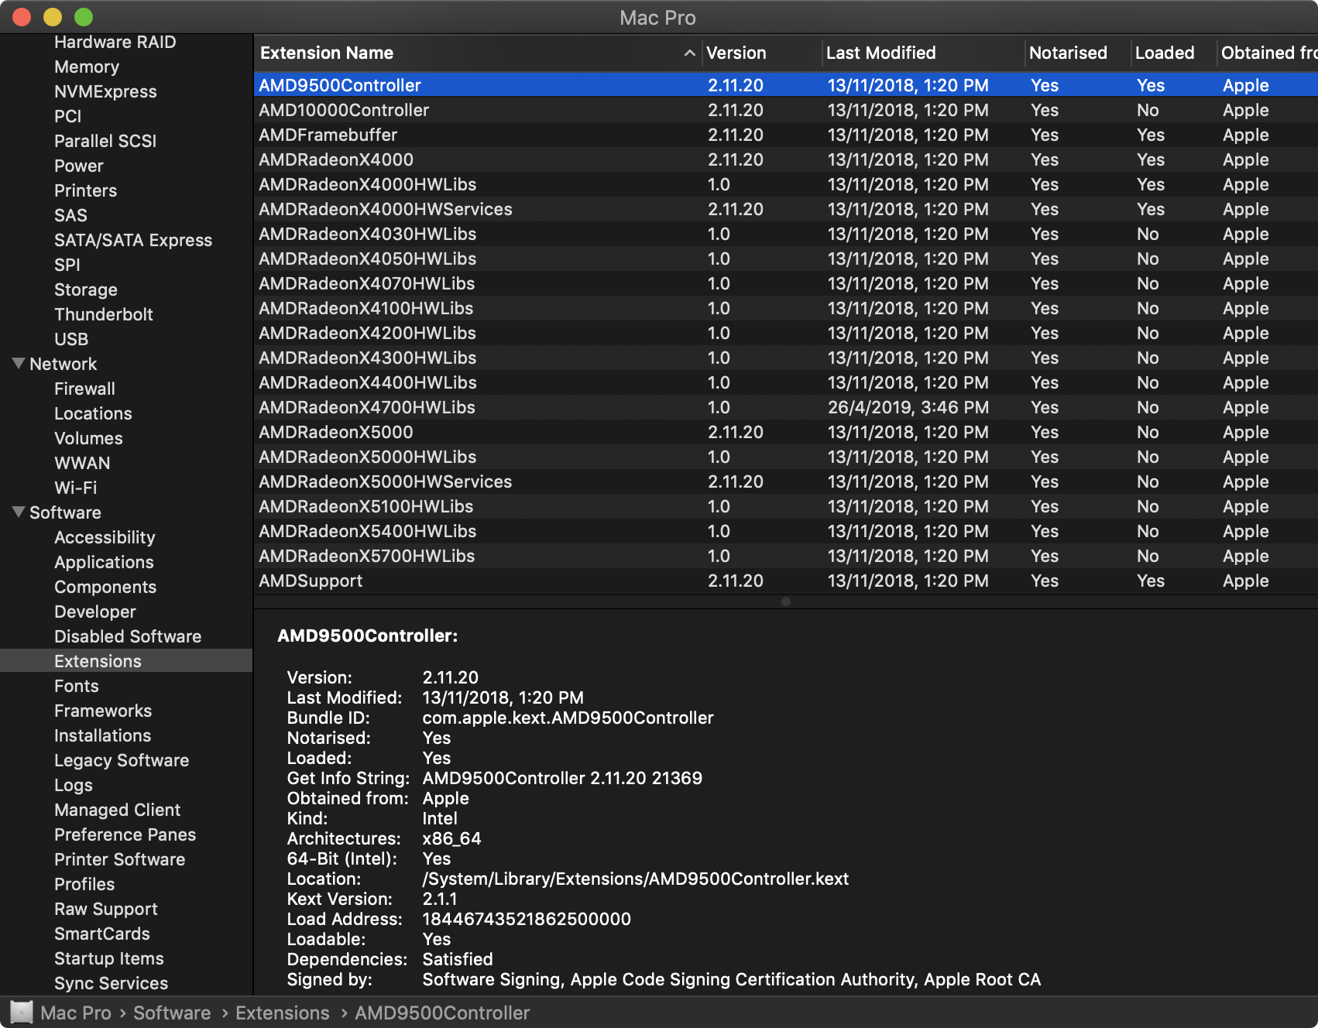Select Disabled Software in sidebar

point(128,636)
